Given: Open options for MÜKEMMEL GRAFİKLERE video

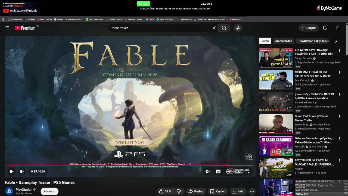Looking at the screenshot, I should coord(339,72).
